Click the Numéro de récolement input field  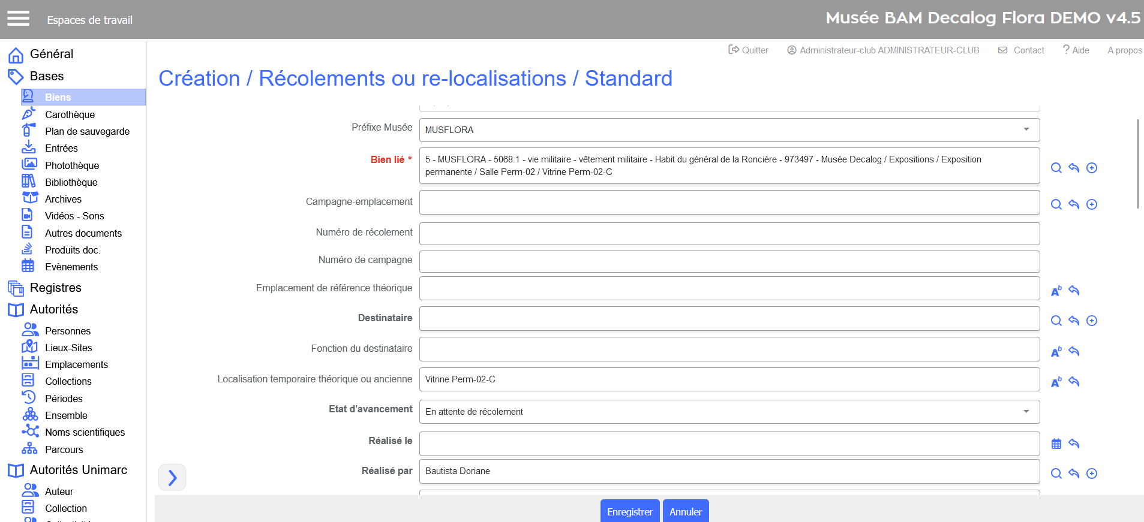729,234
